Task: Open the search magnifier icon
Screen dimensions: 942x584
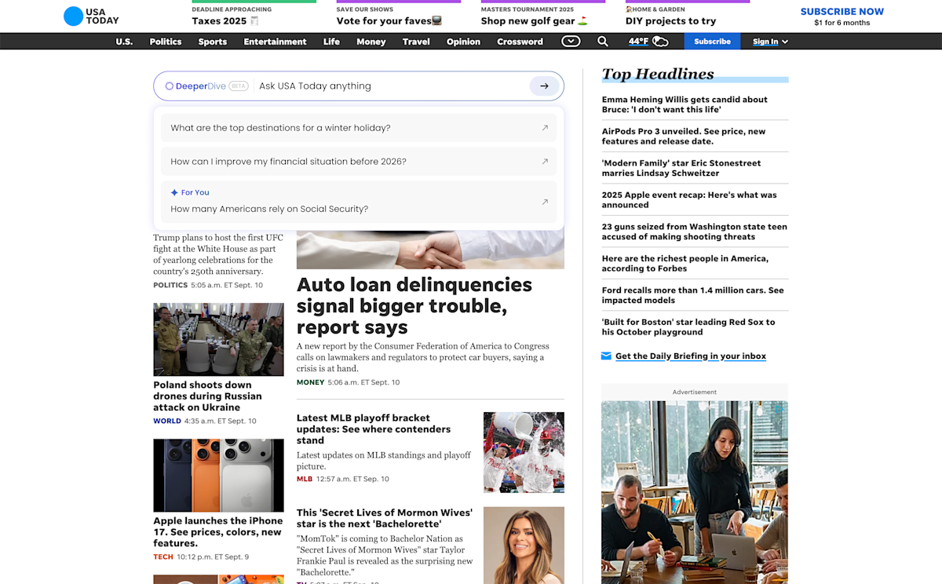Action: 602,42
